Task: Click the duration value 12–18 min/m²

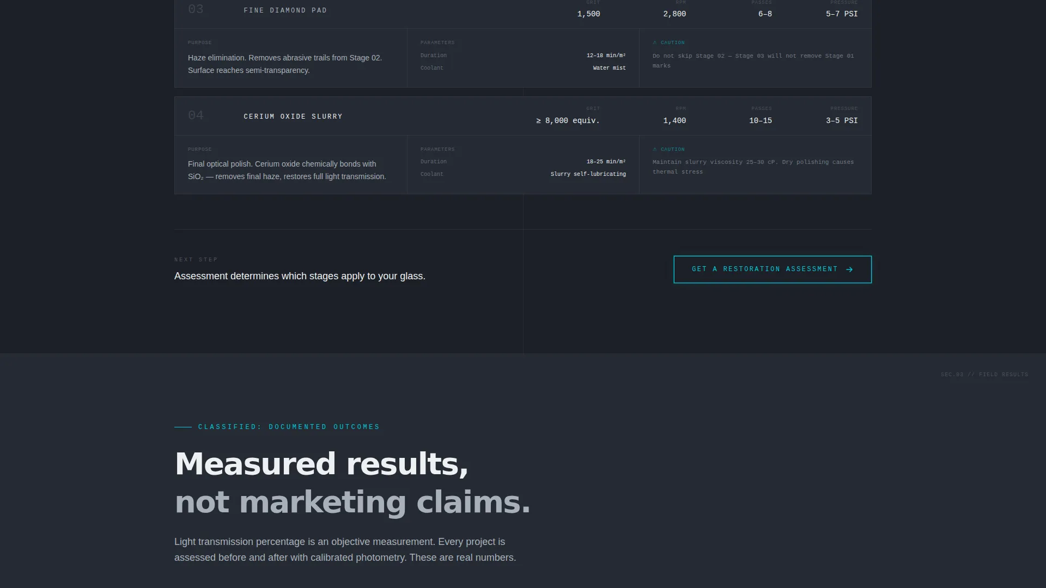Action: 606,56
